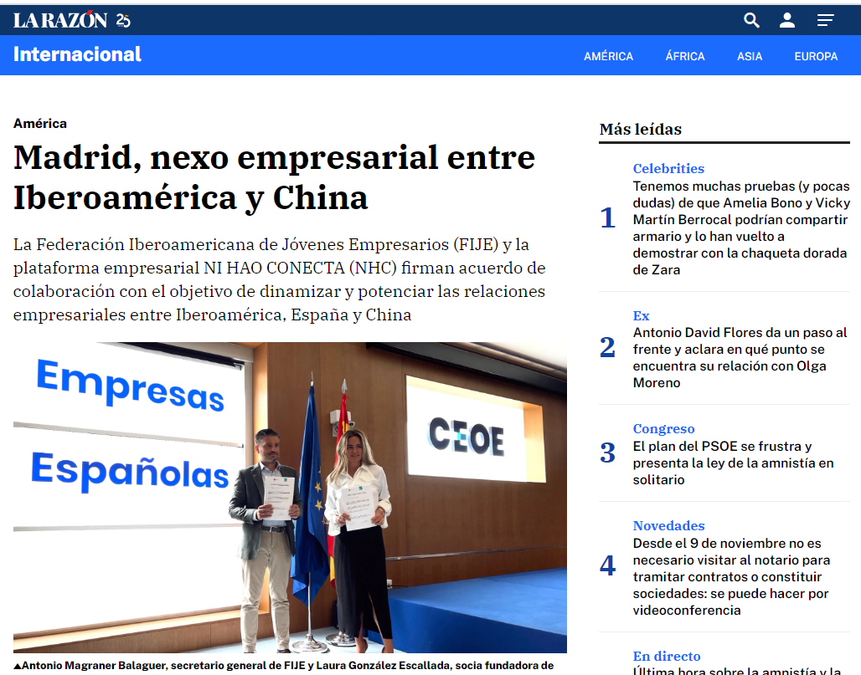Open the Ex category link
The height and width of the screenshot is (675, 861).
pos(641,315)
